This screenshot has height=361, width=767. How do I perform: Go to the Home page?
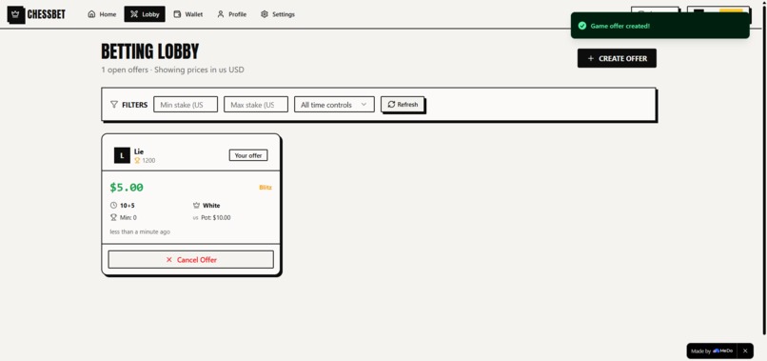[102, 14]
